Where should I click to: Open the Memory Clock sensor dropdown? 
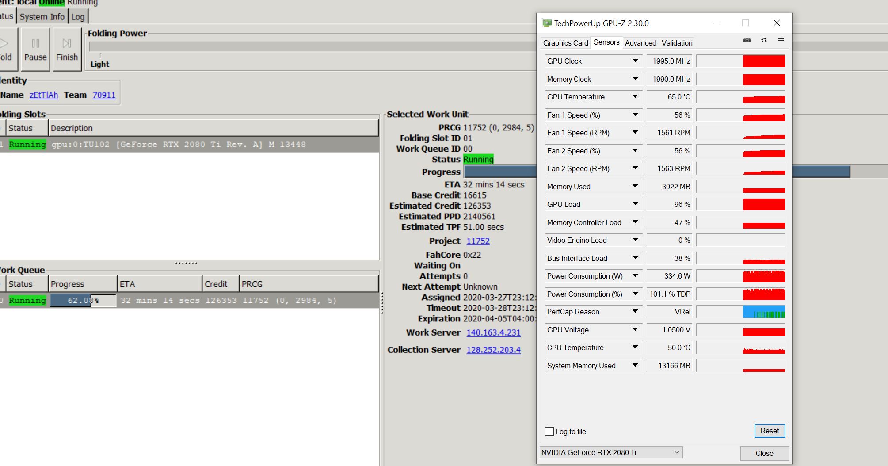635,79
